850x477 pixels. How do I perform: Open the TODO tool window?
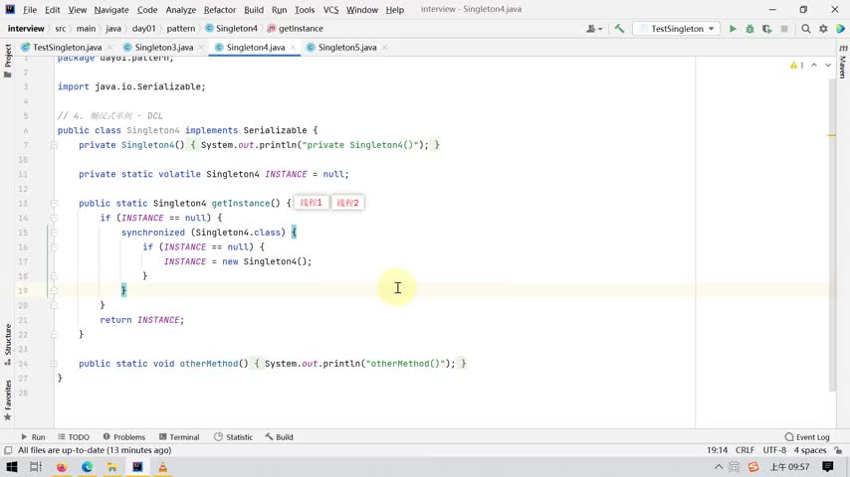coord(74,437)
